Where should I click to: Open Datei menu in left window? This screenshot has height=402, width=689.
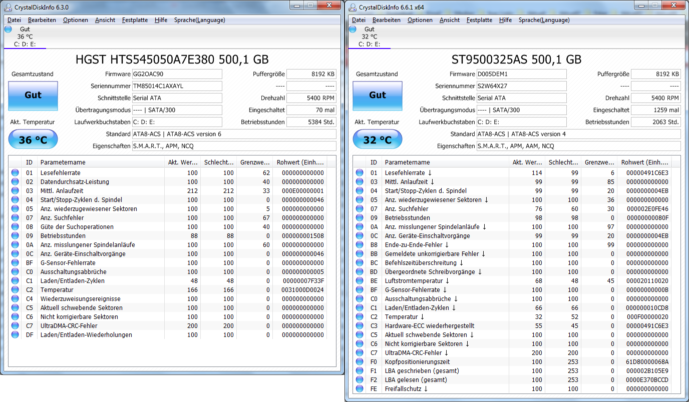[14, 20]
